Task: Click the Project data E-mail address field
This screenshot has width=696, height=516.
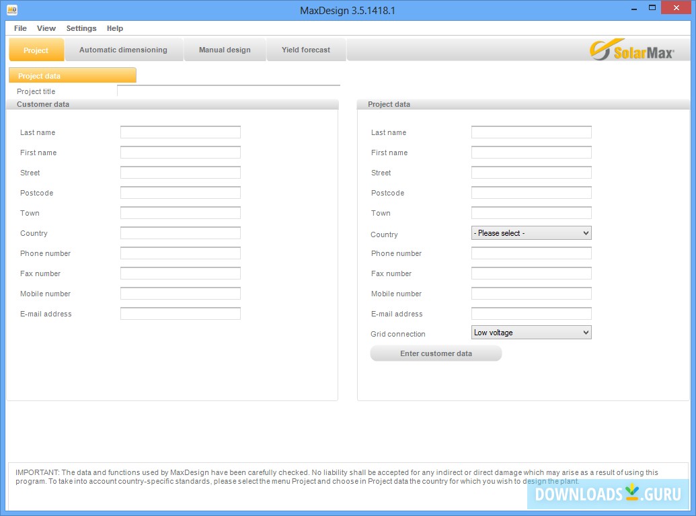Action: point(531,314)
